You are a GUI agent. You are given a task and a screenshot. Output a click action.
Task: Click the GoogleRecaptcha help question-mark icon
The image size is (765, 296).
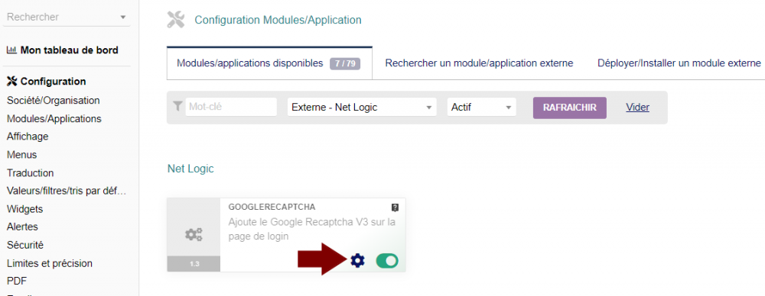[396, 208]
